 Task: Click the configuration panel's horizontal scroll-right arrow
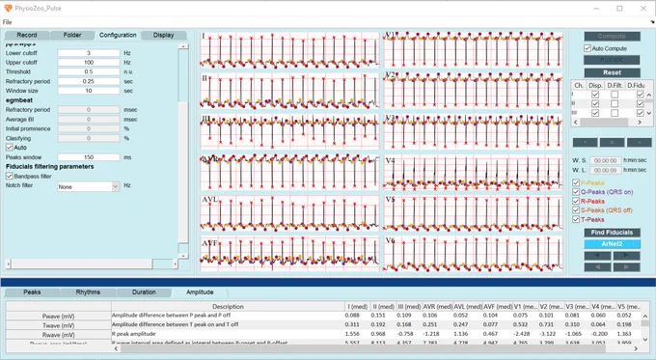pyautogui.click(x=176, y=264)
